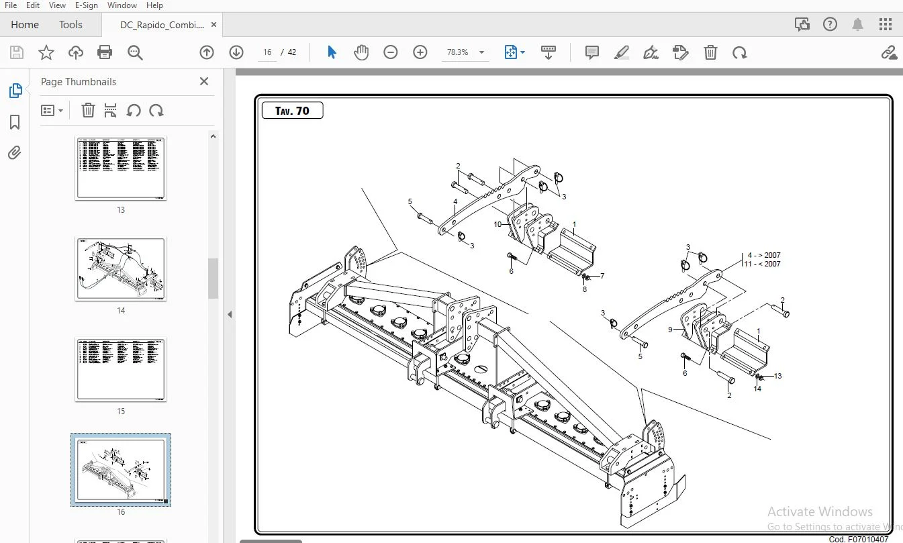Switch to the Home tab
This screenshot has height=543, width=903.
point(25,25)
